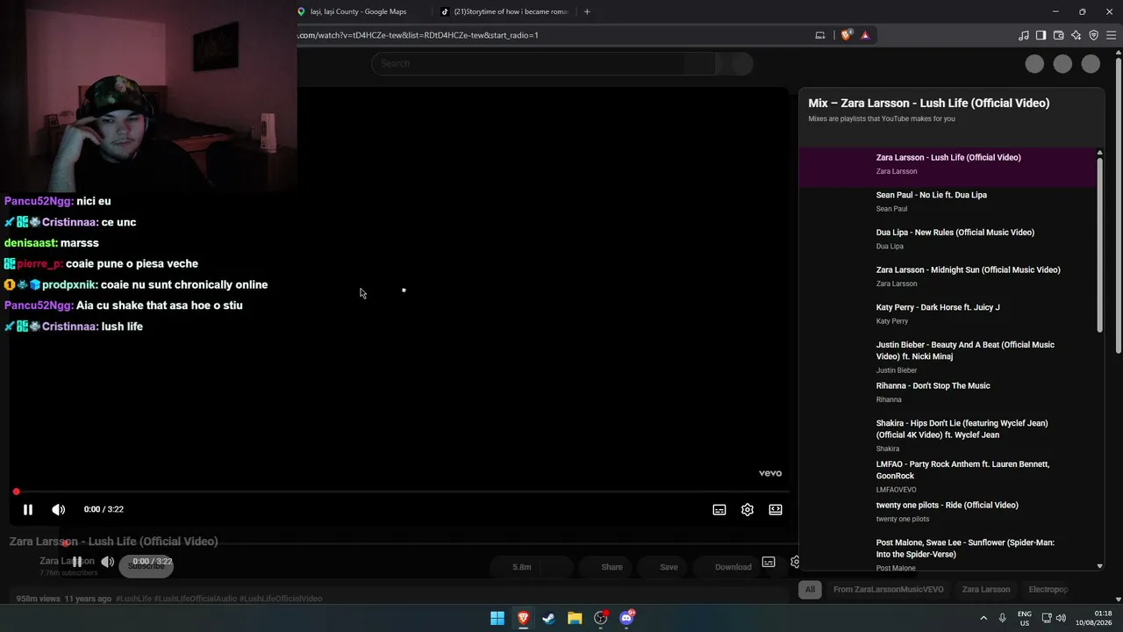Click the YouTube account avatar circle
The width and height of the screenshot is (1123, 632).
click(x=1091, y=63)
